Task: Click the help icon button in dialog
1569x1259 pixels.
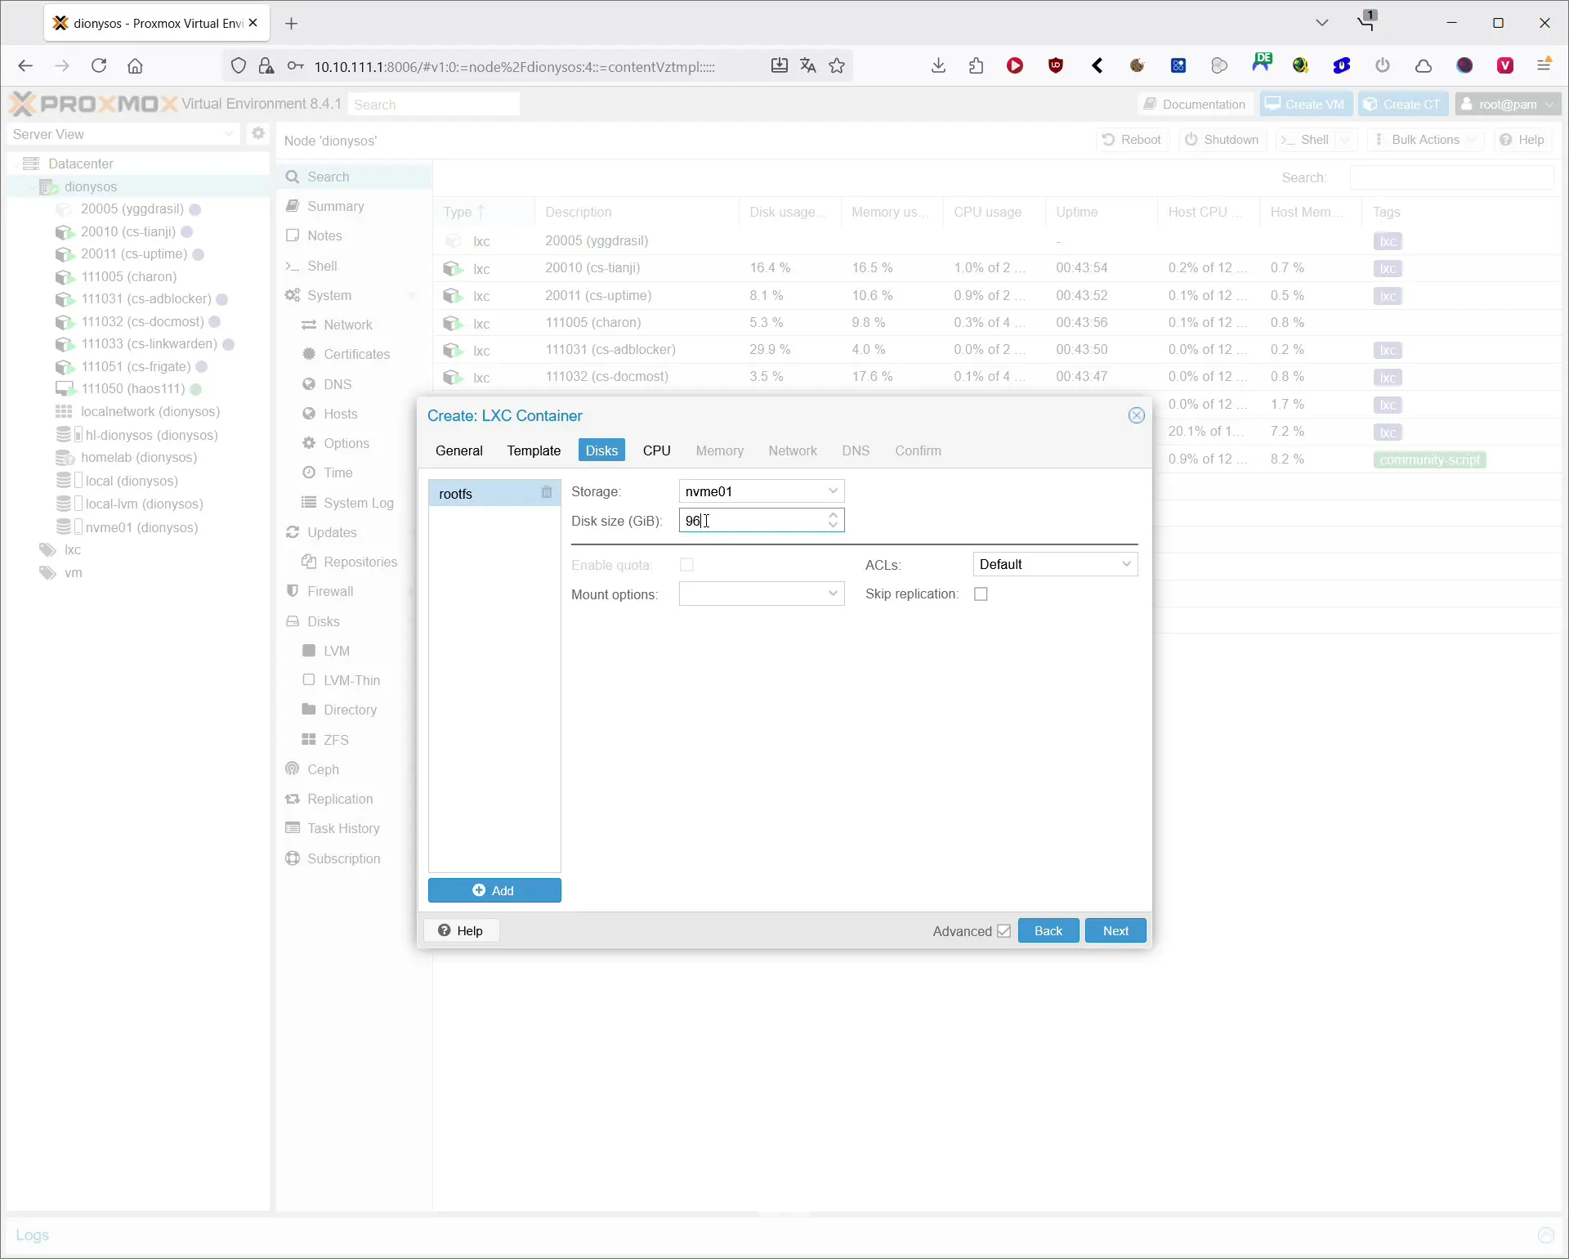Action: 461,931
